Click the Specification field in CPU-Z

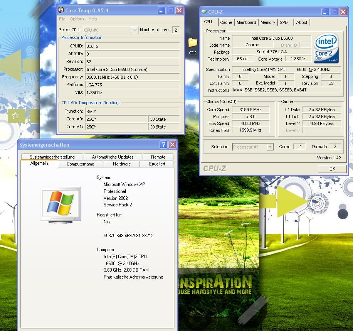[x=286, y=69]
